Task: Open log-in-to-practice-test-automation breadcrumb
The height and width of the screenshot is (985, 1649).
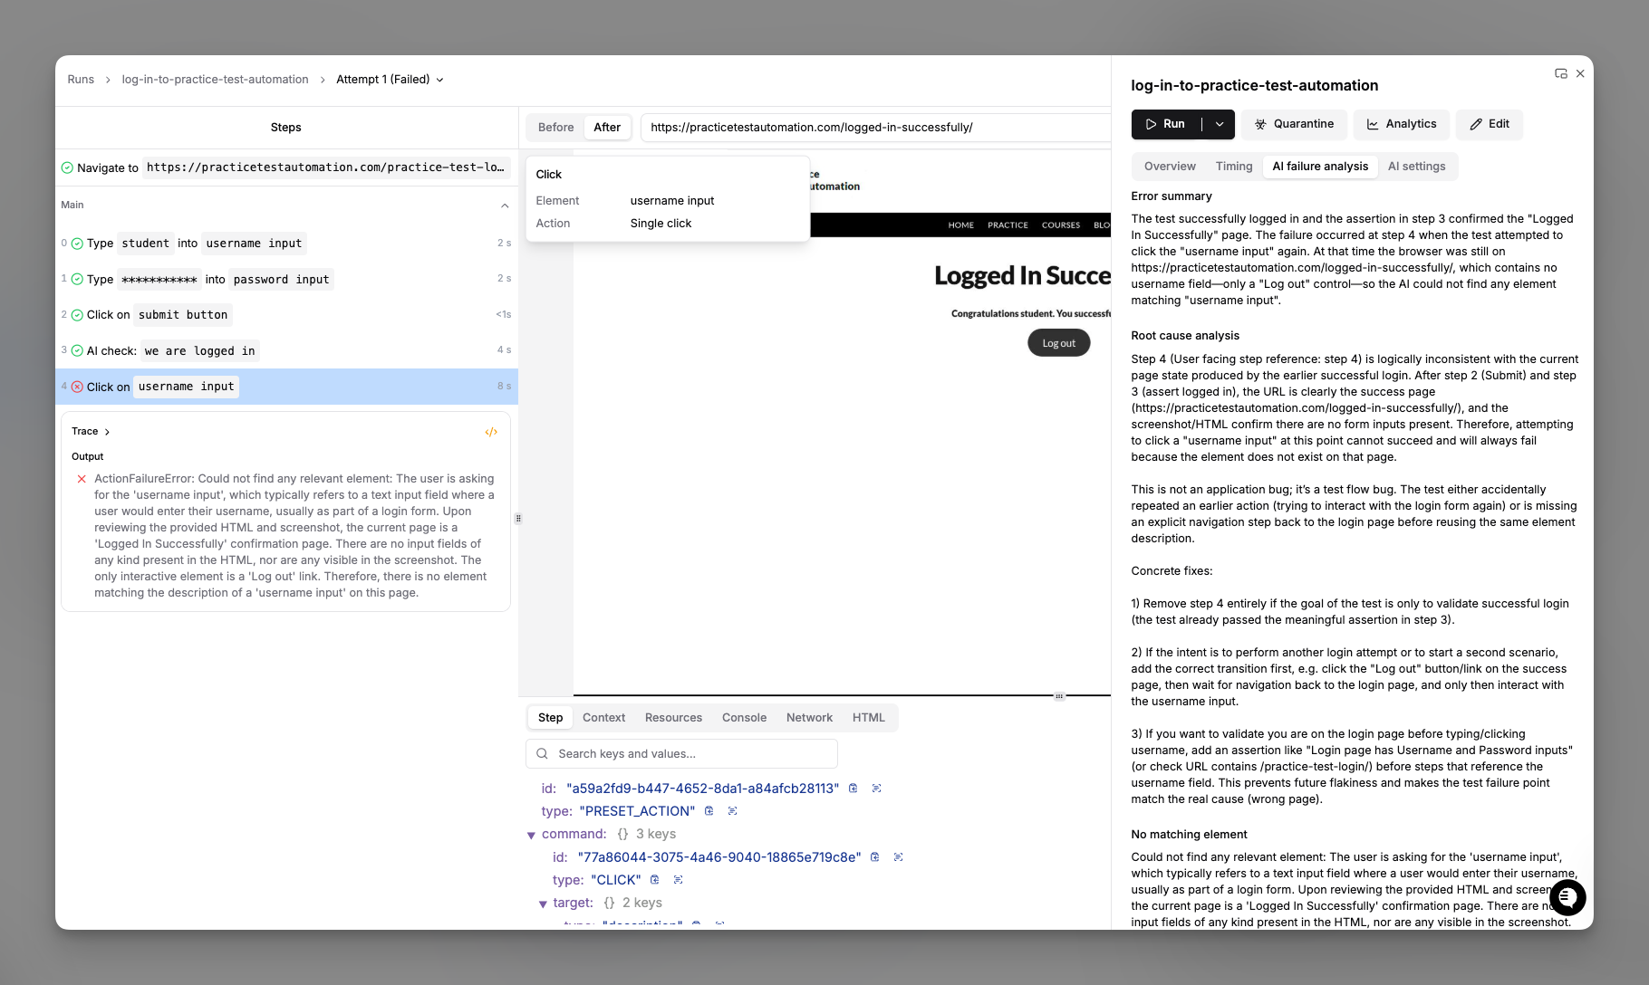Action: 215,80
